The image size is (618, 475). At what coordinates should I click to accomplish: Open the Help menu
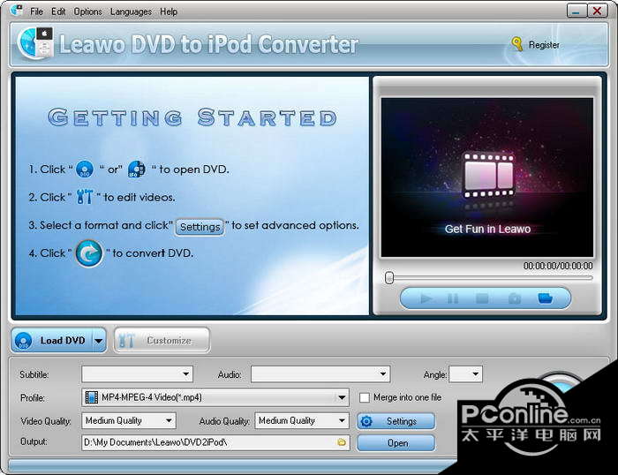[169, 11]
